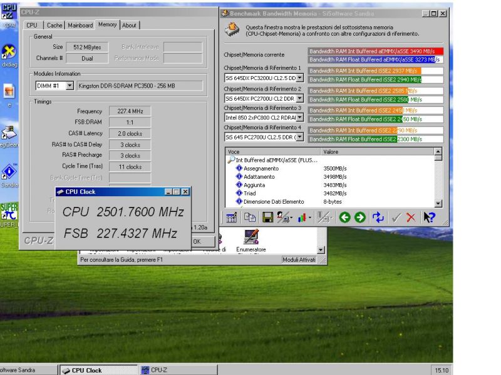The image size is (501, 375).
Task: Click the Assegnamento row info icon
Action: [239, 168]
